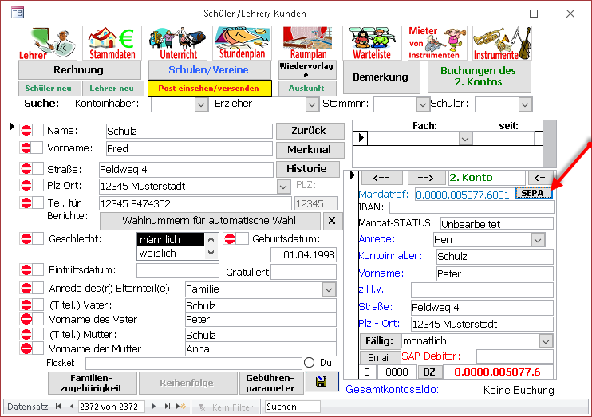
Task: Expand the Anrede Herr dropdown
Action: pyautogui.click(x=538, y=239)
